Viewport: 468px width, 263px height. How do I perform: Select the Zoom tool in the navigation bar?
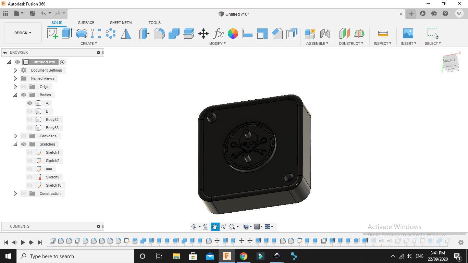(223, 227)
